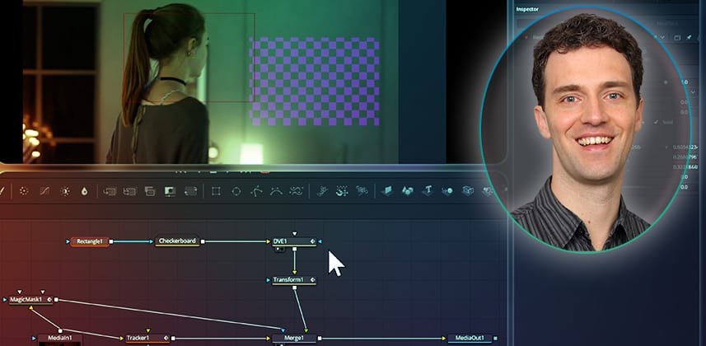Screen dimensions: 706x346
Task: Click the blue input arrow left of Transform1
Action: click(x=269, y=280)
